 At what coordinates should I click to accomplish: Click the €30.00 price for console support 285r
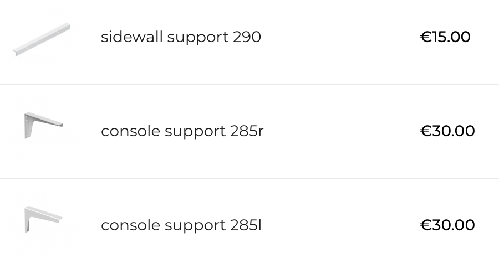(447, 131)
